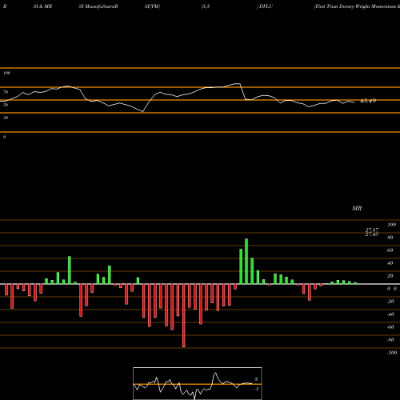Click the MR axis label -20

tap(390, 302)
